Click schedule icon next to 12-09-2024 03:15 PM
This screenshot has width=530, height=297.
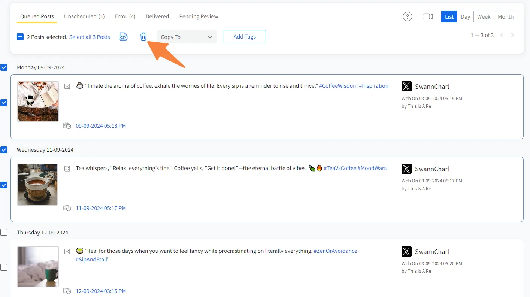click(x=67, y=291)
